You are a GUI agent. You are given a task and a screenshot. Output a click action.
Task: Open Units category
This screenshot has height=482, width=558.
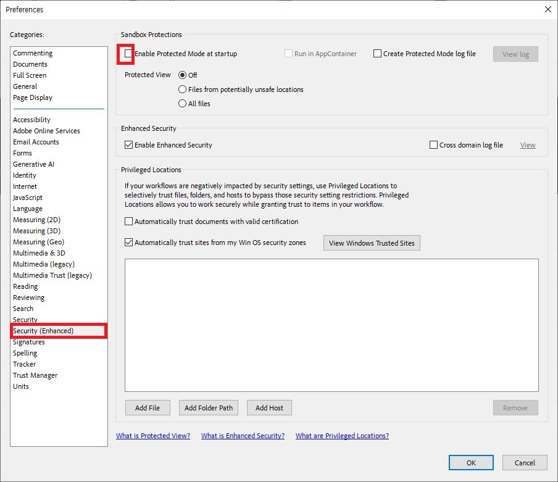click(x=21, y=386)
